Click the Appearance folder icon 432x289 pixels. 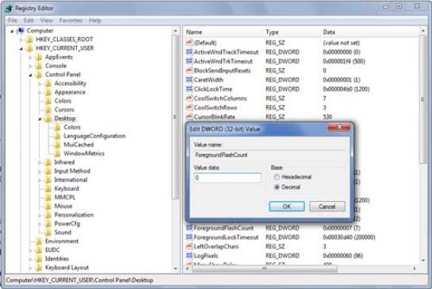click(48, 92)
